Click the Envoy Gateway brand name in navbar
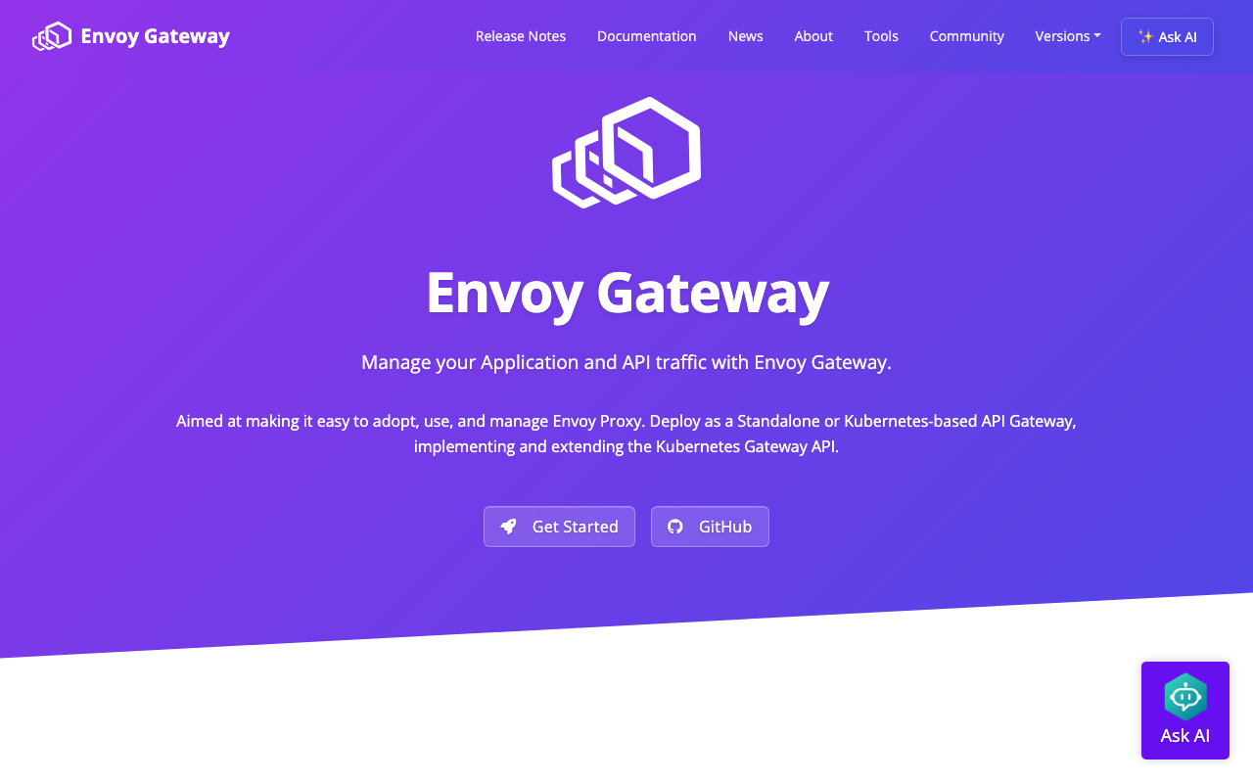 point(155,36)
